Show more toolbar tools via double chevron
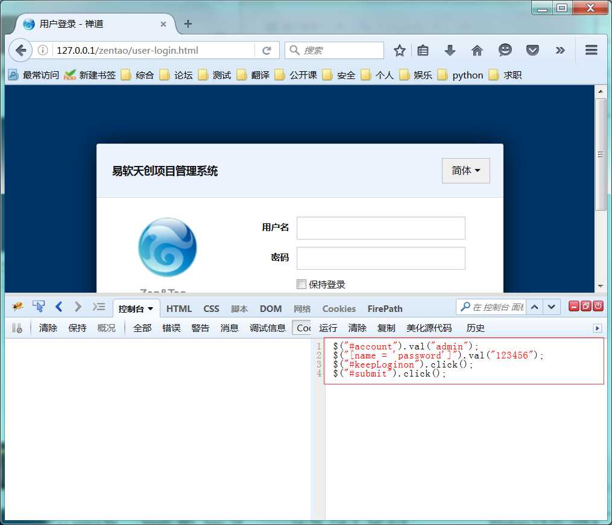Viewport: 612px width, 525px height. (x=560, y=51)
